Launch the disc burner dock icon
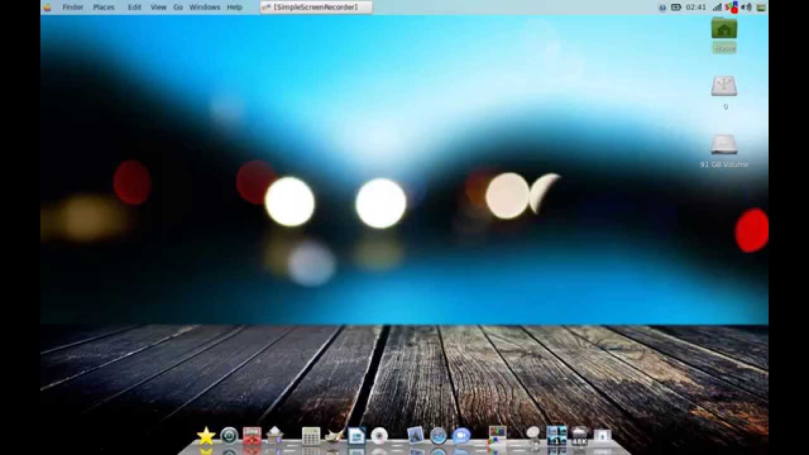The width and height of the screenshot is (809, 455). click(x=379, y=435)
